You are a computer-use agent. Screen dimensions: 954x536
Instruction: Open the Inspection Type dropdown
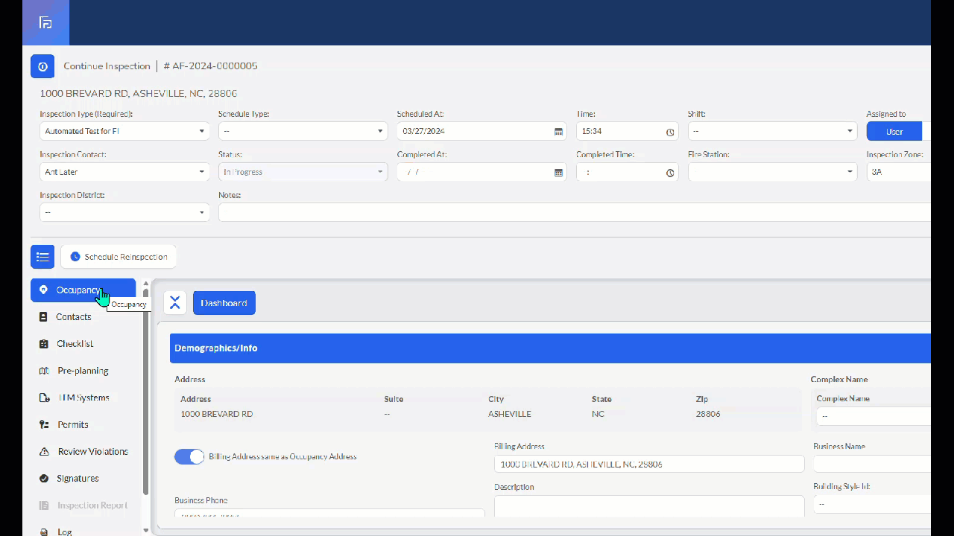coord(124,132)
